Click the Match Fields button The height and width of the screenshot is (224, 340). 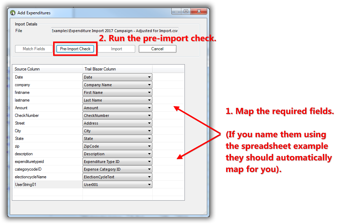point(34,49)
